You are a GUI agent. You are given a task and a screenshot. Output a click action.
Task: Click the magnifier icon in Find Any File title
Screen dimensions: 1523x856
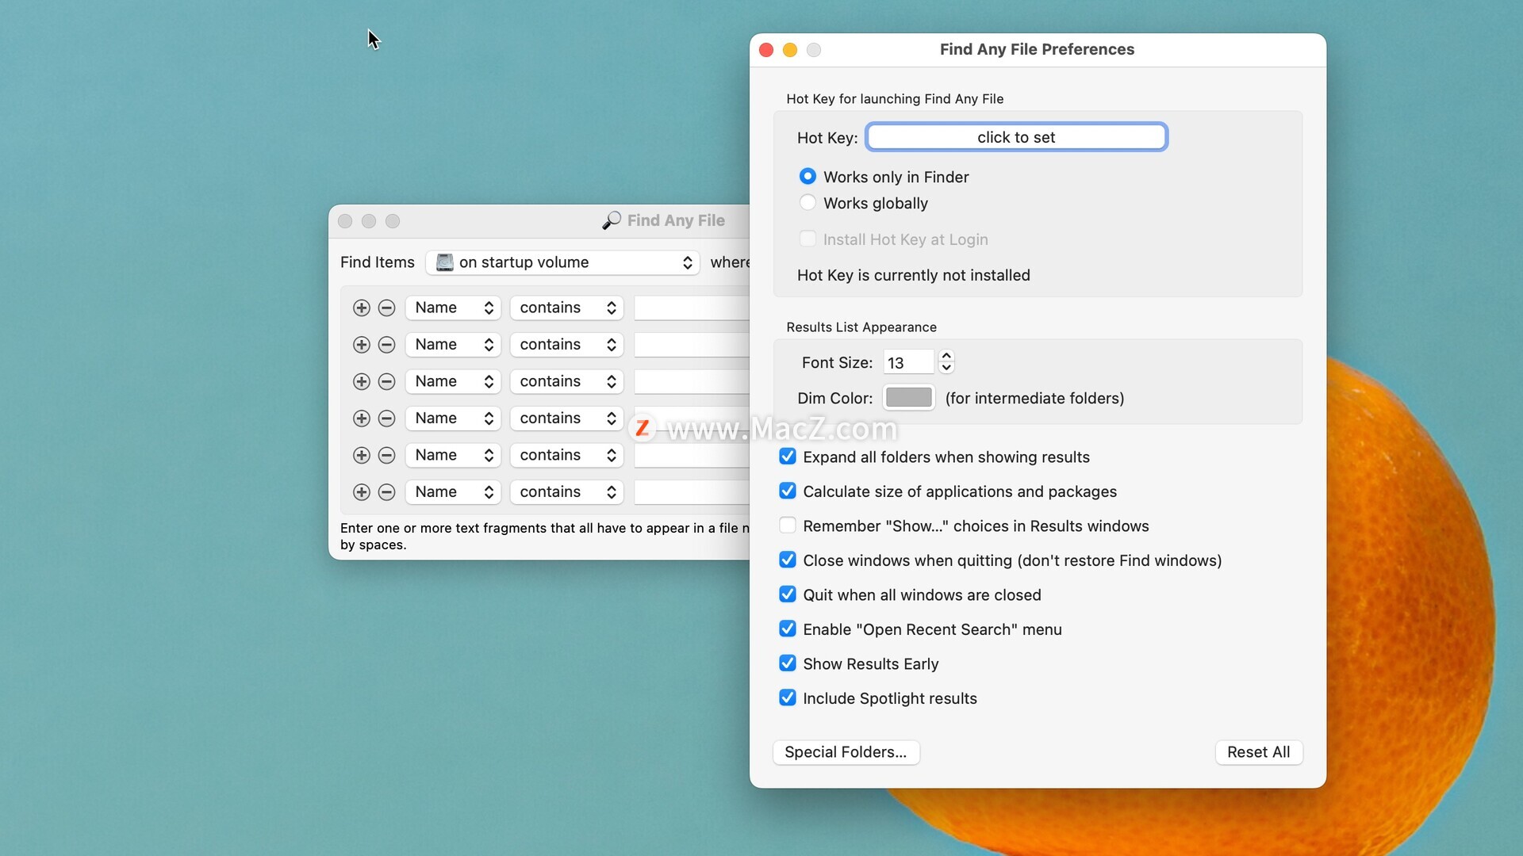(x=611, y=220)
